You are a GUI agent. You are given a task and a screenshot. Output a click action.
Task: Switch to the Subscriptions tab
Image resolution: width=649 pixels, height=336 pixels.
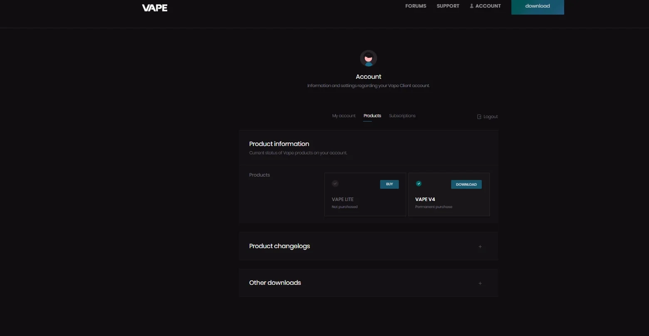point(402,116)
